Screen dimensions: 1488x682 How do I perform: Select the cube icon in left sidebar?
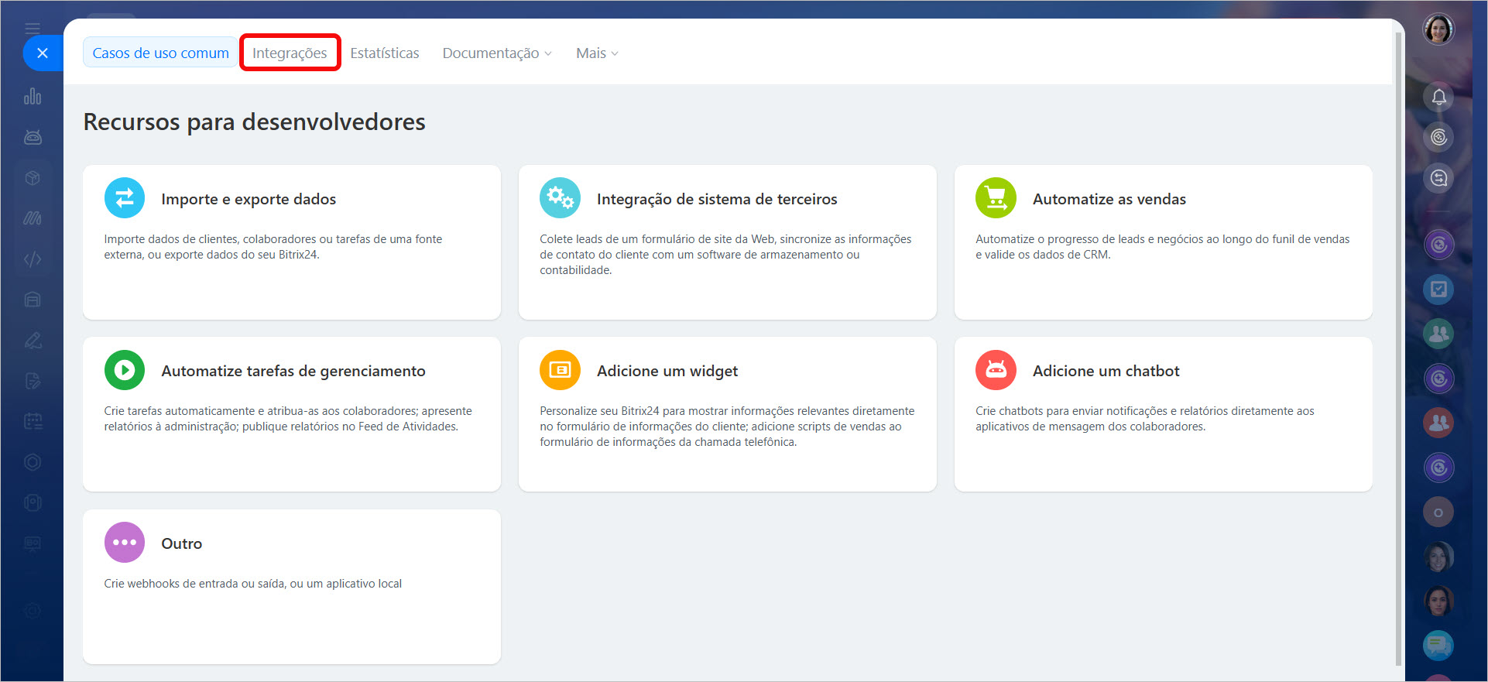point(33,178)
